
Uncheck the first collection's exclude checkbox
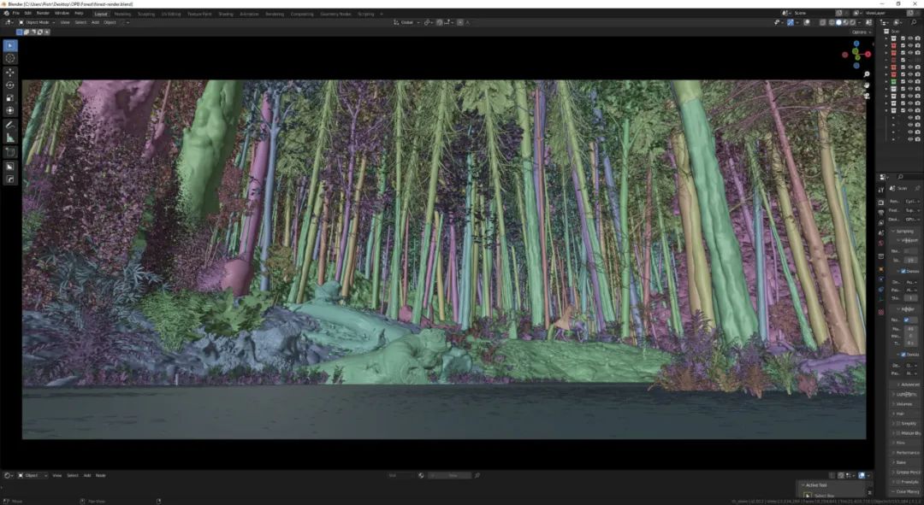click(x=902, y=38)
